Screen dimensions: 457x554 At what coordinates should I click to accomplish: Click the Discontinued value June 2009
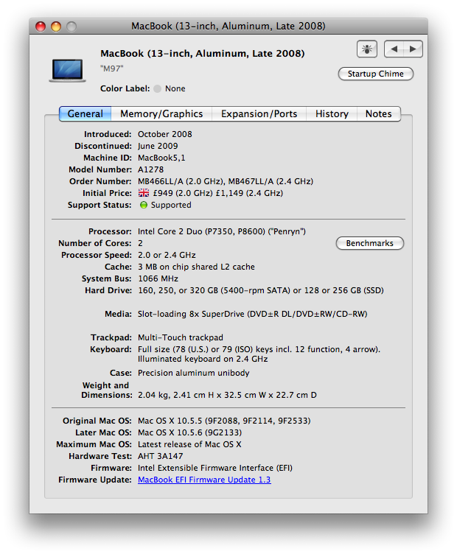tap(158, 146)
